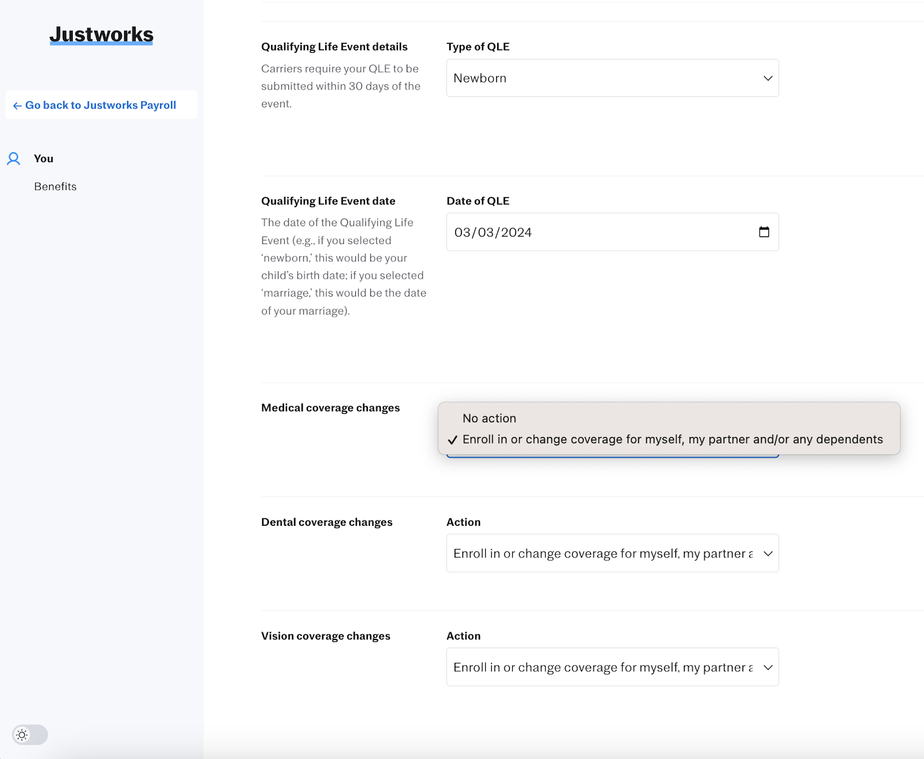
Task: Click the day segment of the QLE date
Action: tap(486, 233)
